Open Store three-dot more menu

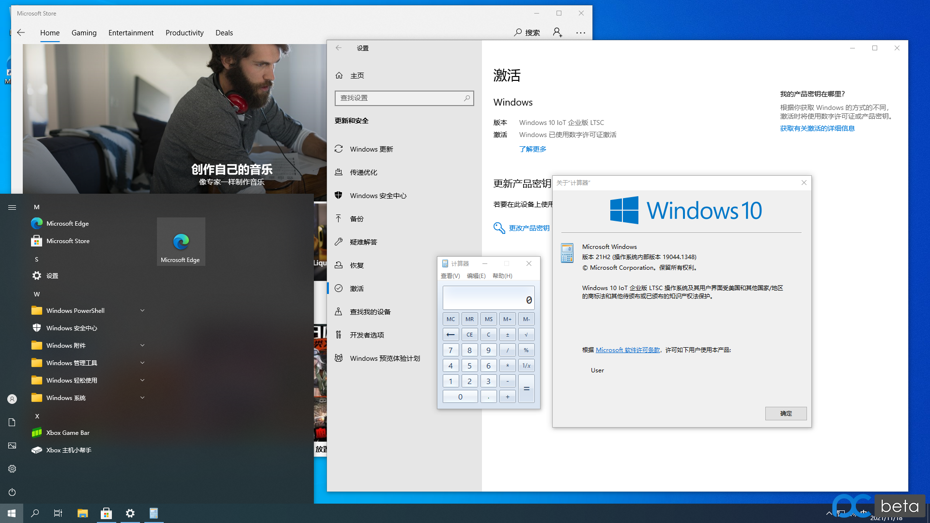pos(580,32)
